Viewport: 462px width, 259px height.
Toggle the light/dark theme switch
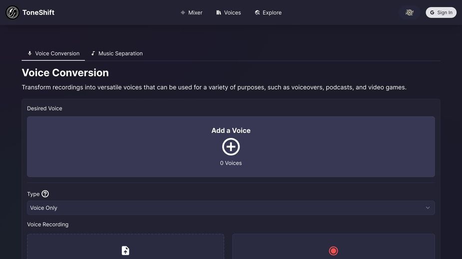tap(409, 12)
